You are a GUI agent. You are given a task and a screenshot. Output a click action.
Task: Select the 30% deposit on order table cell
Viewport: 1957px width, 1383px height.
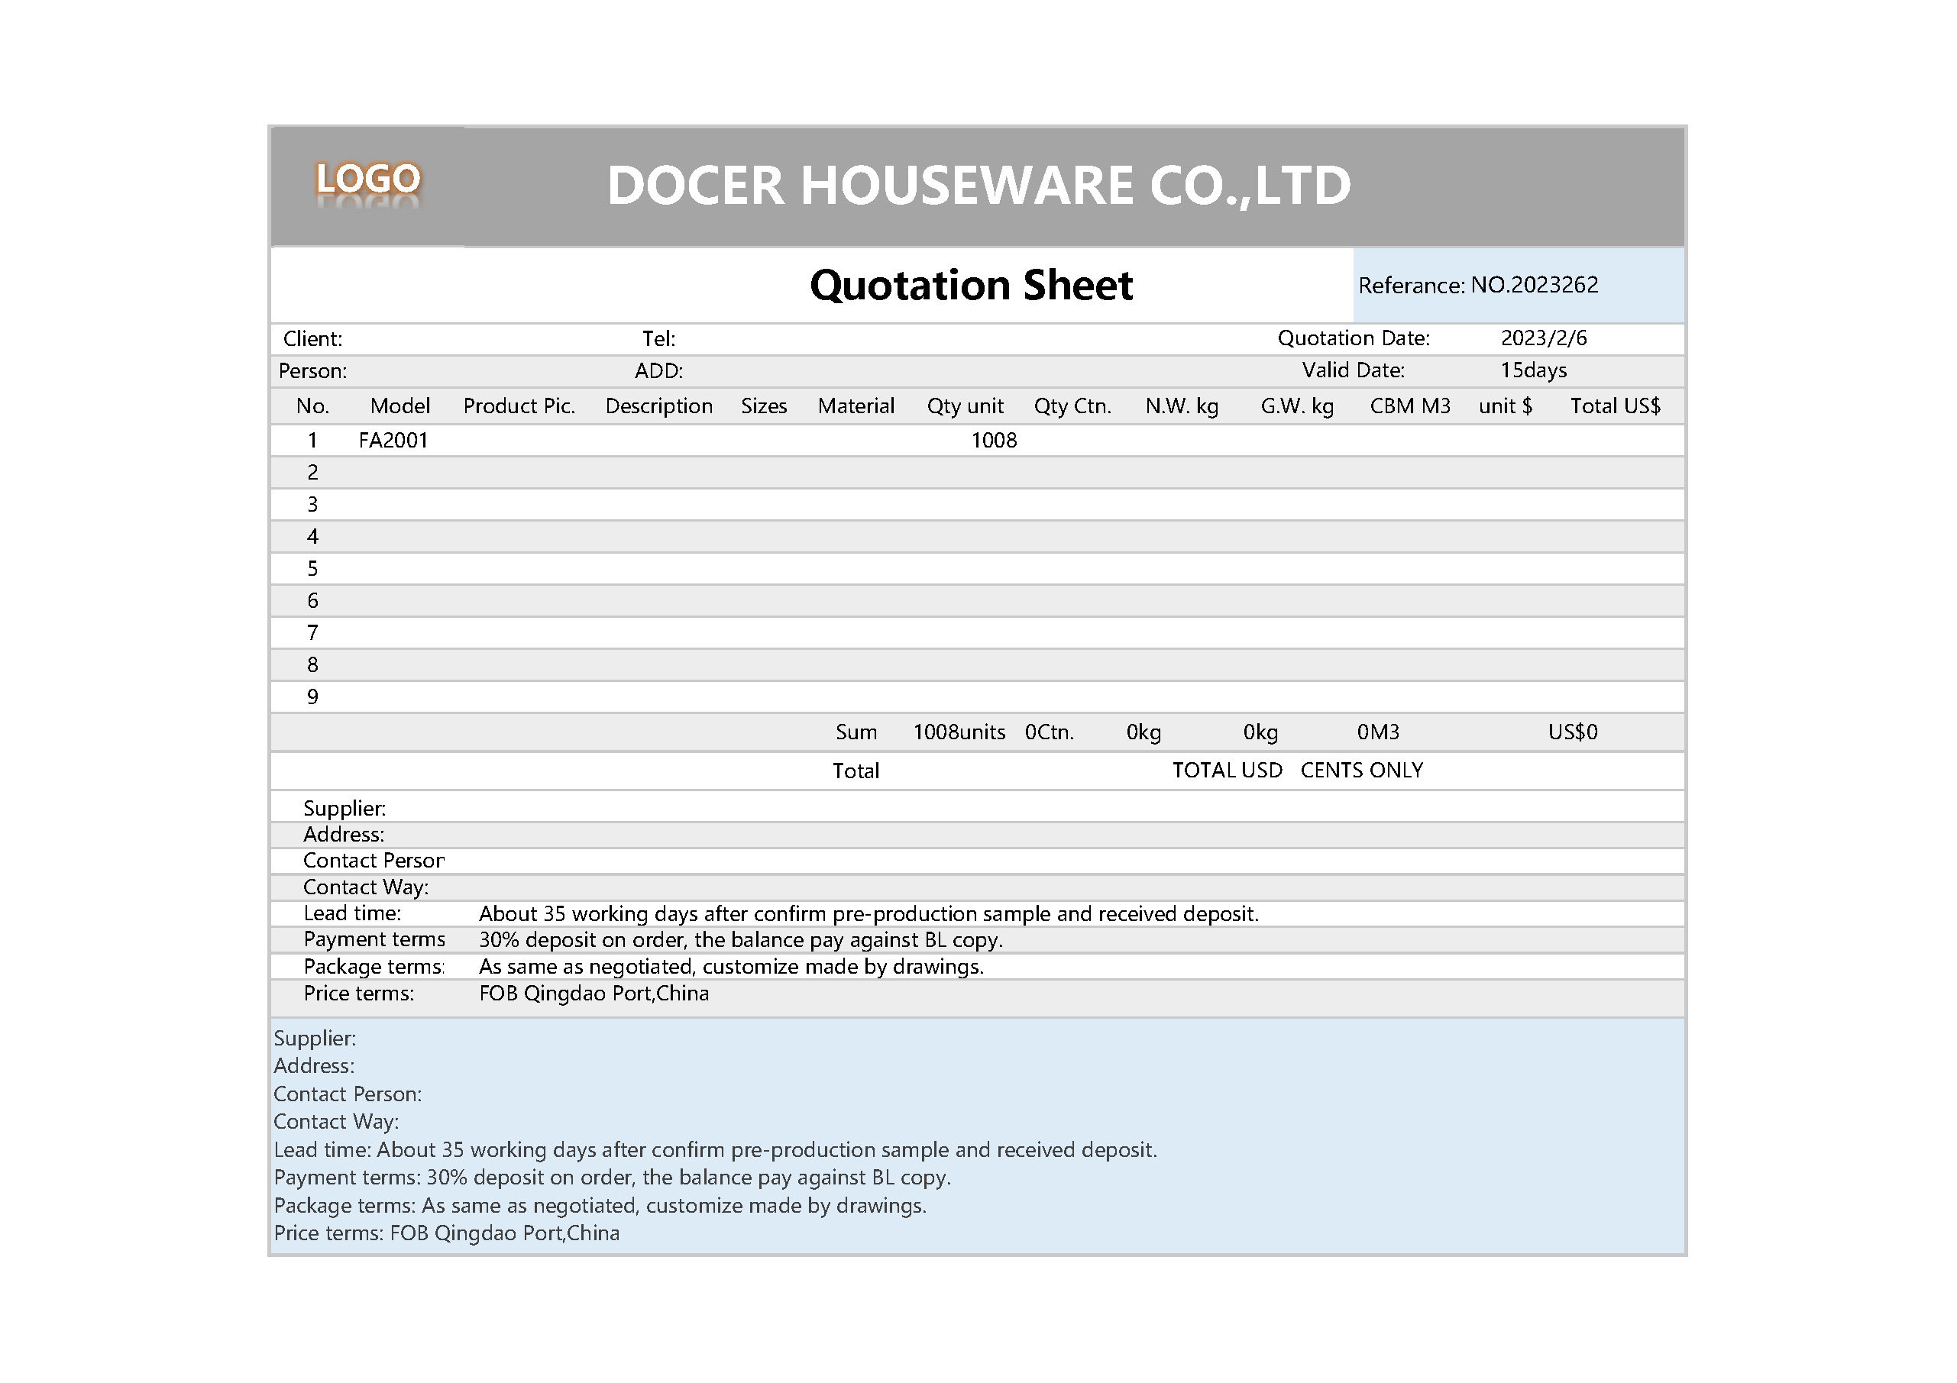point(741,941)
